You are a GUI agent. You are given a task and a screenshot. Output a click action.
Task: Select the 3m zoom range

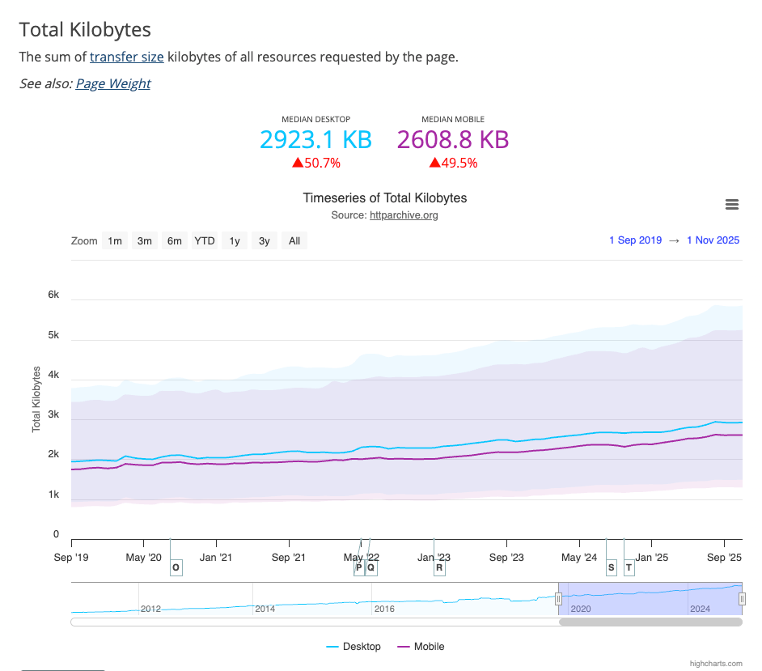click(145, 240)
